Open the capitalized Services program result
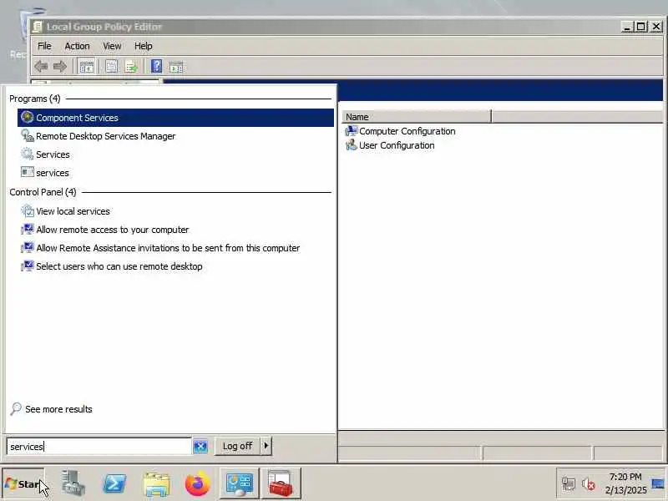This screenshot has height=501, width=668. coord(175,154)
